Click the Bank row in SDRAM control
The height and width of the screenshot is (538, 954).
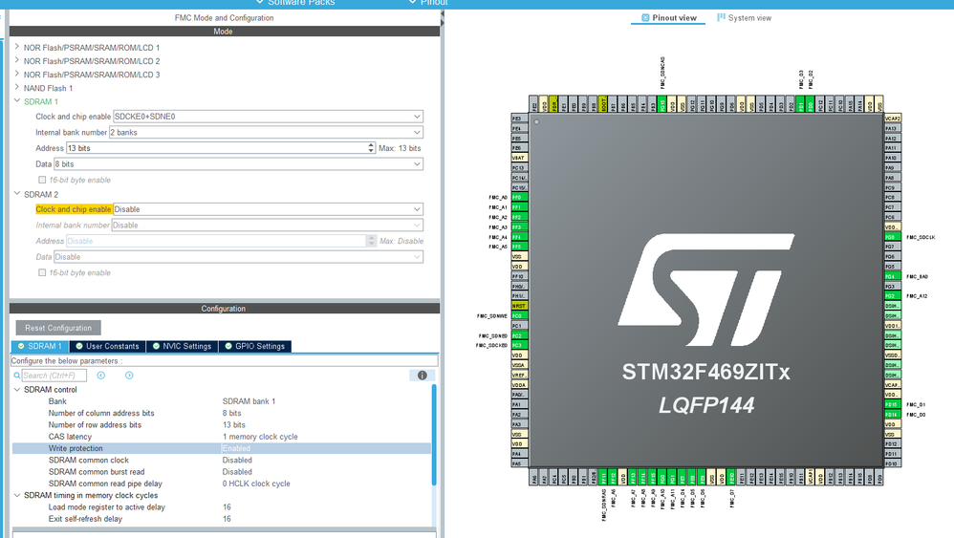[x=222, y=401]
